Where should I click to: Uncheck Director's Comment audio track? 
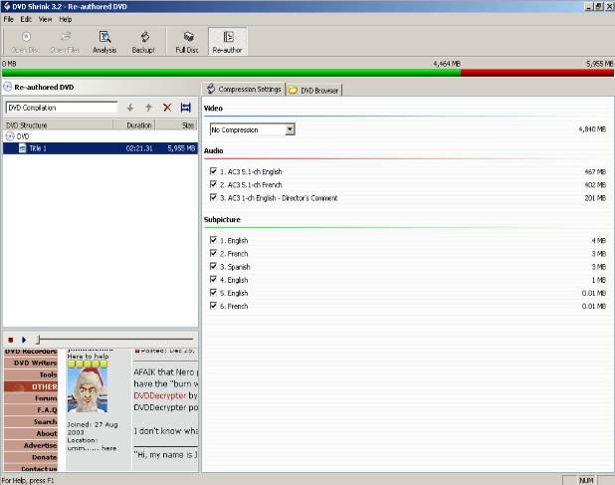tap(213, 197)
